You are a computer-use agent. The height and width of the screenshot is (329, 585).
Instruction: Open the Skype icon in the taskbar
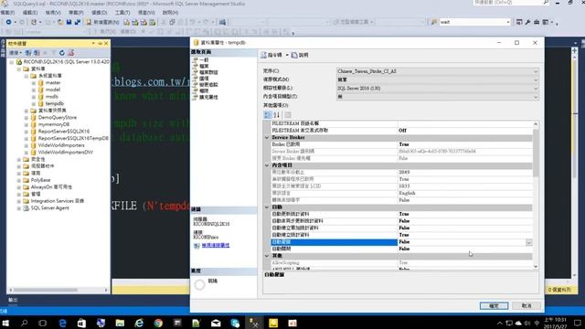pos(235,323)
